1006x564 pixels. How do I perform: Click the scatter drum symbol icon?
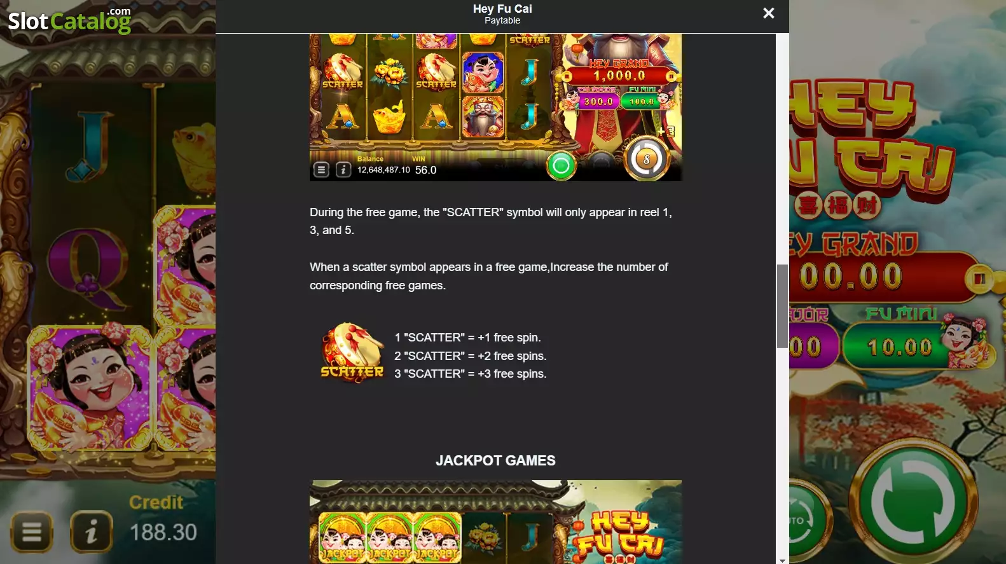[352, 352]
